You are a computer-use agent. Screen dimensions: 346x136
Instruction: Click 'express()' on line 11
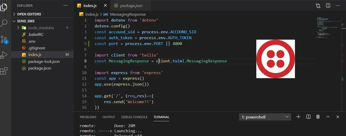134,78
